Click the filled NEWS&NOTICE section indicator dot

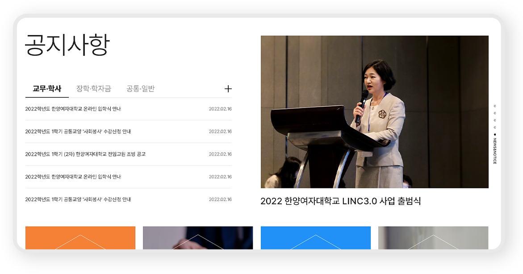pos(495,135)
